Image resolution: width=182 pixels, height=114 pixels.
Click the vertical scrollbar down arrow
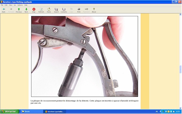click(x=180, y=108)
